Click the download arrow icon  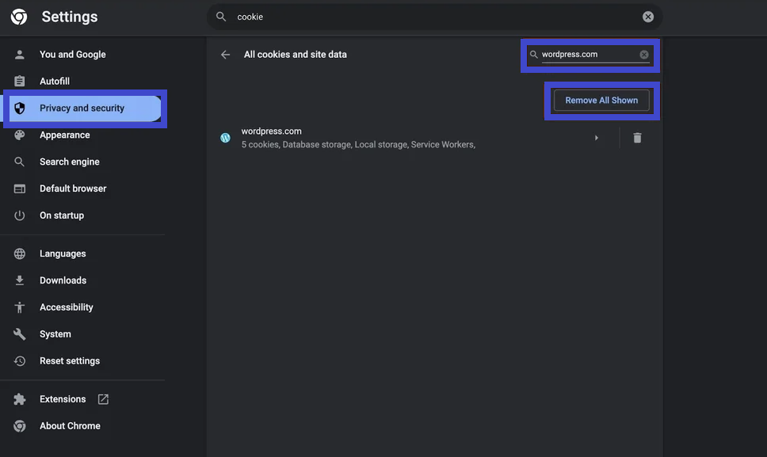click(20, 280)
